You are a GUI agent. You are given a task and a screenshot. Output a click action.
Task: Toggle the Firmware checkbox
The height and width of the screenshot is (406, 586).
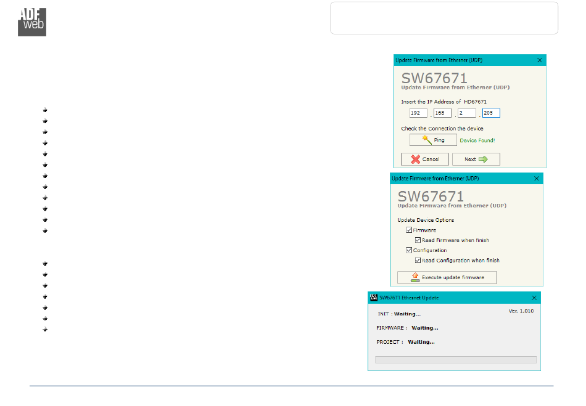click(x=409, y=230)
